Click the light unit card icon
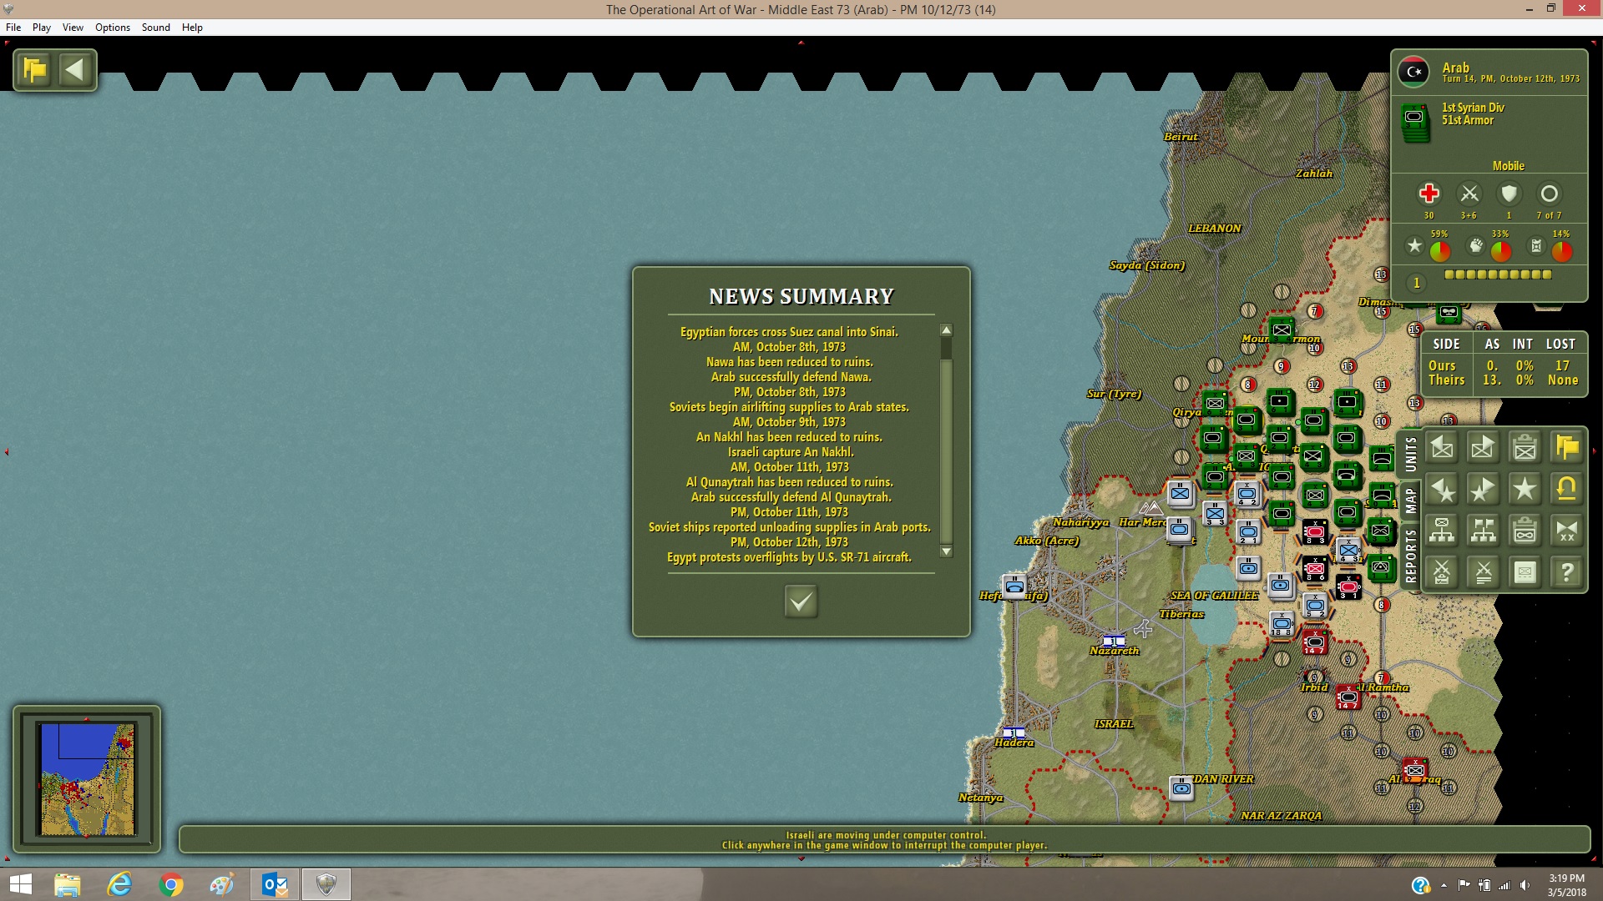This screenshot has width=1603, height=901. [1525, 572]
